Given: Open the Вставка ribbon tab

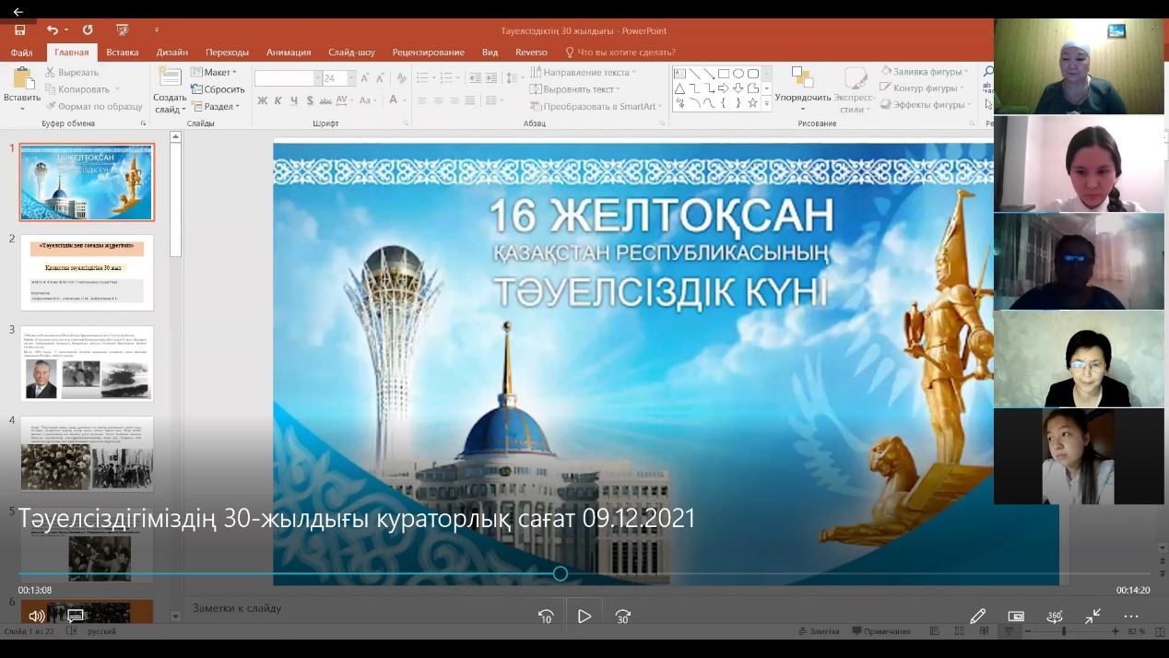Looking at the screenshot, I should tap(123, 53).
